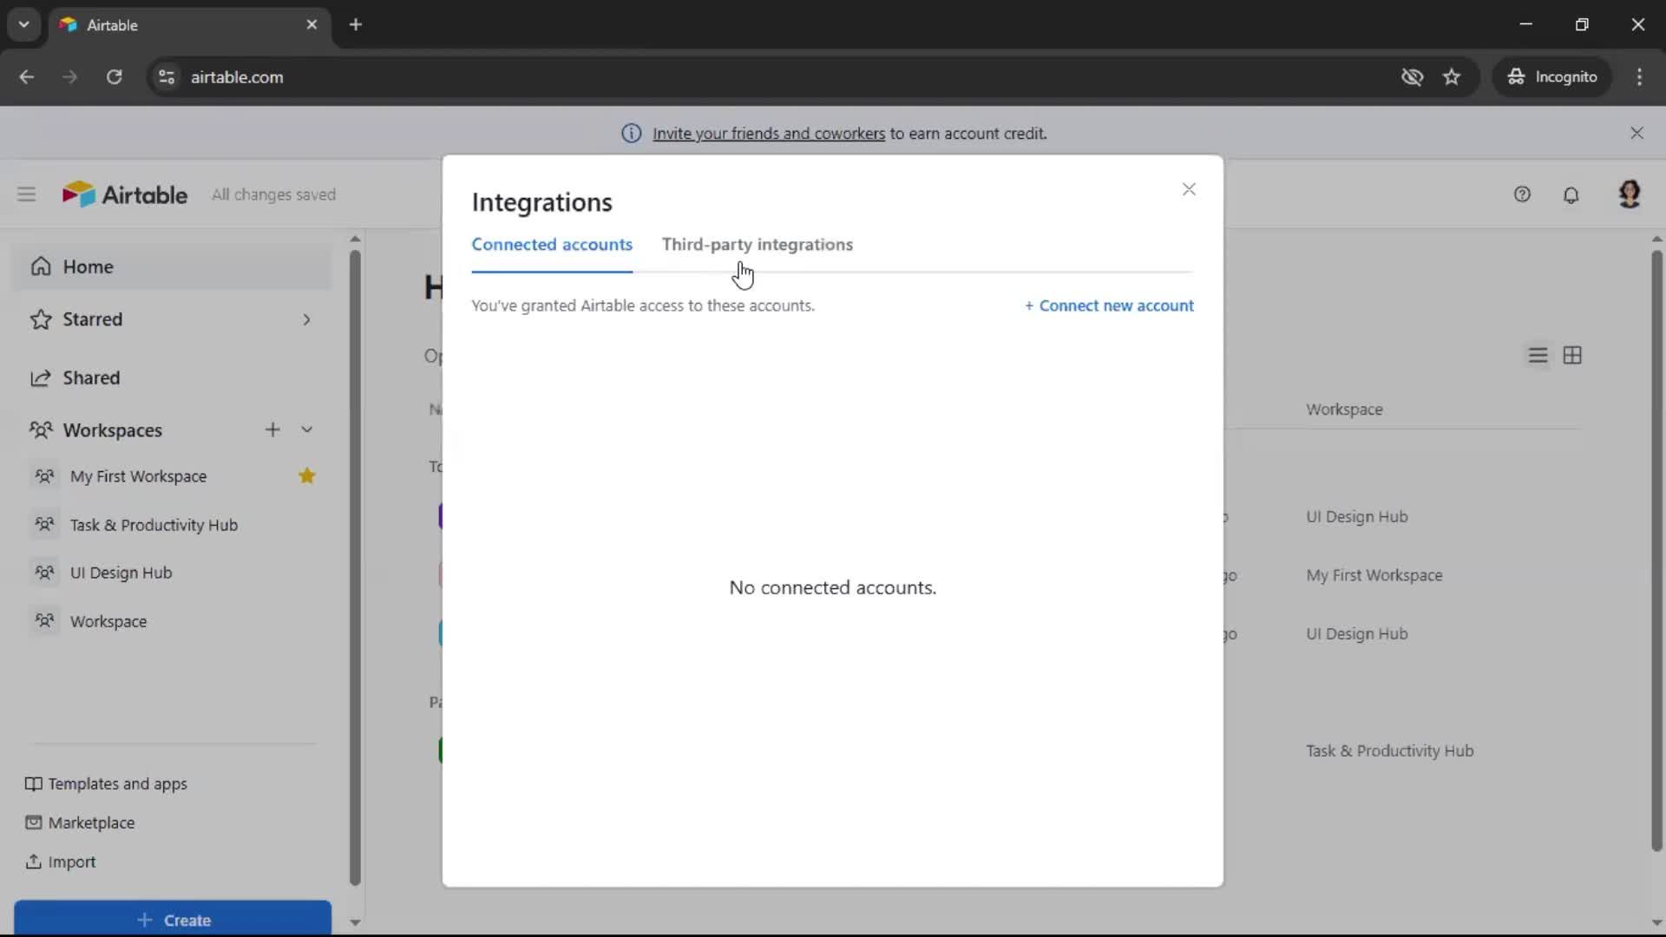
Task: Click sidebar scroll down arrow
Action: click(x=354, y=922)
